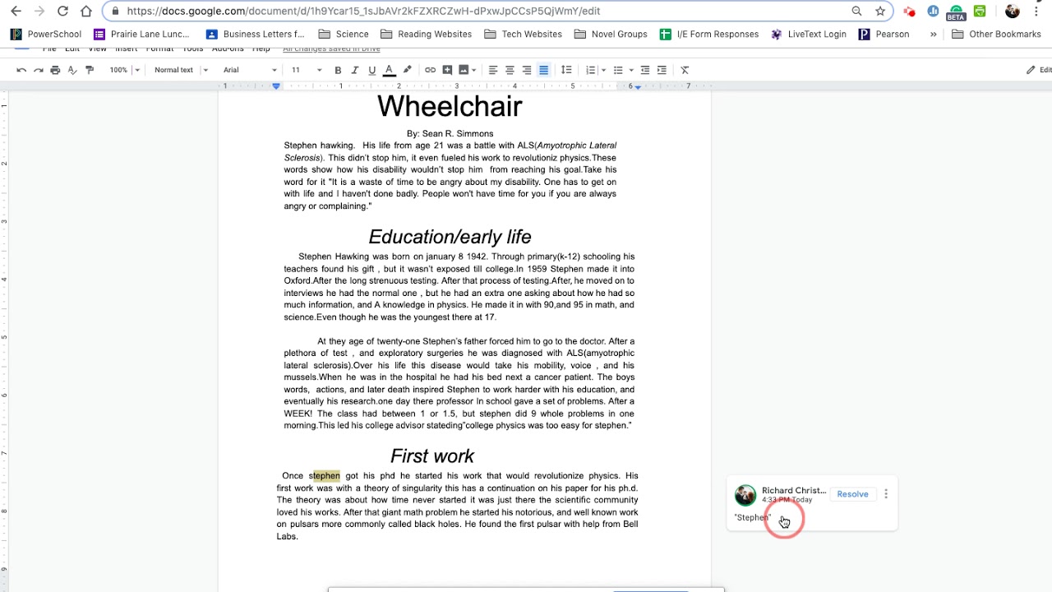The width and height of the screenshot is (1052, 592).
Task: Right align the paragraph
Action: 527,70
